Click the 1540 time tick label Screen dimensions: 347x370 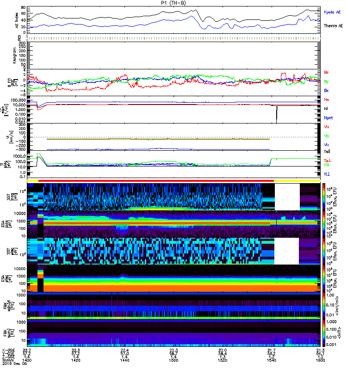pos(272,360)
